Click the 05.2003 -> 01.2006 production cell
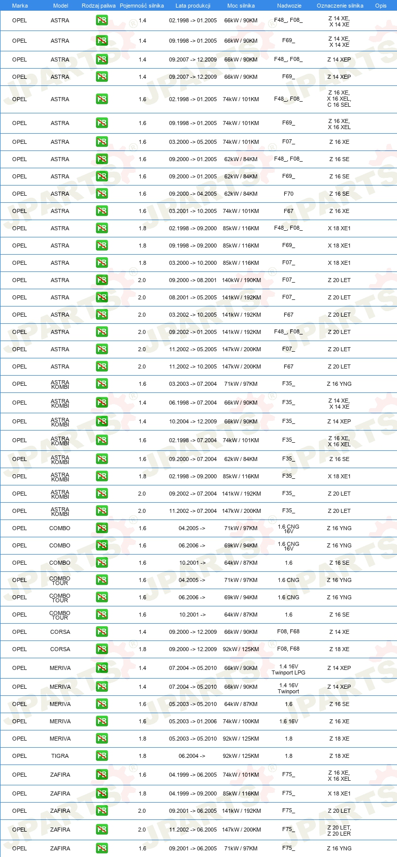Viewport: 397px width, 857px height. coord(193,721)
